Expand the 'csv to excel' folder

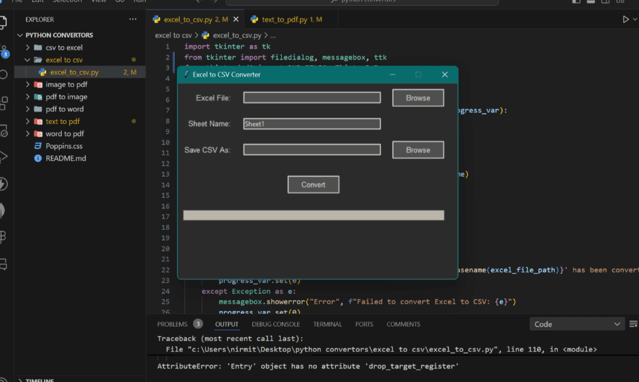click(x=64, y=47)
